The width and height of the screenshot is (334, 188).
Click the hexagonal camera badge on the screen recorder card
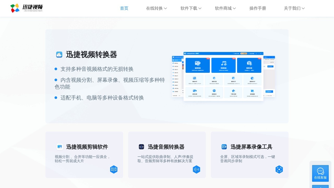[x=279, y=169]
